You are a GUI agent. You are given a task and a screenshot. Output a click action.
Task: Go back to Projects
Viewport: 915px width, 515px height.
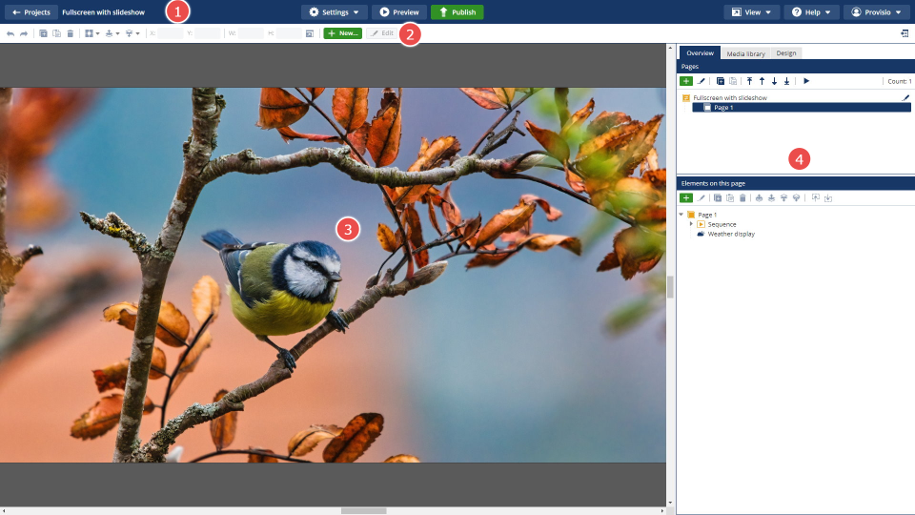30,12
